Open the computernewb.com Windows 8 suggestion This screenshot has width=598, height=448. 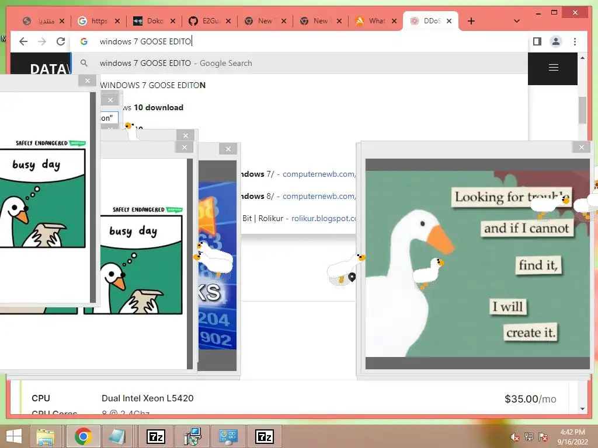pyautogui.click(x=297, y=196)
